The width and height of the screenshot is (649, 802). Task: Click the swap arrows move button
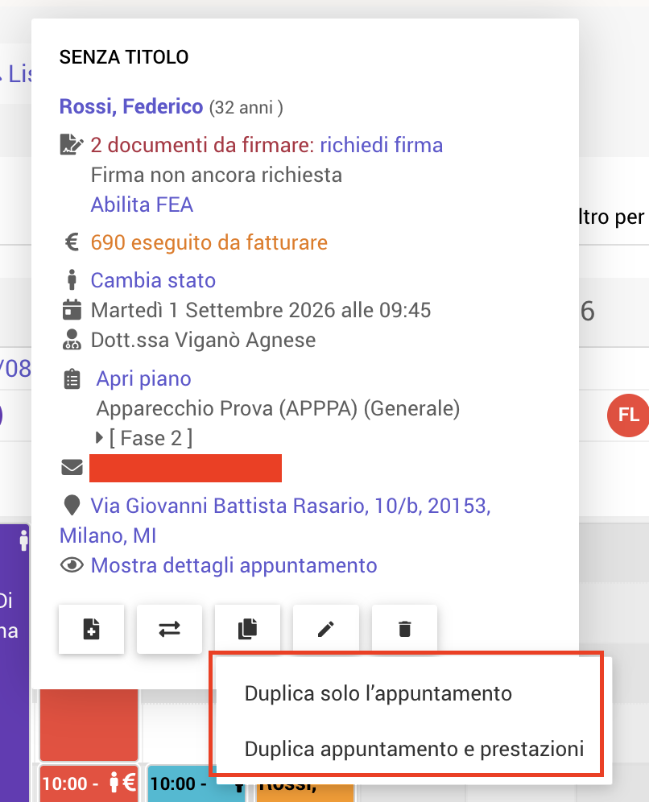(169, 629)
